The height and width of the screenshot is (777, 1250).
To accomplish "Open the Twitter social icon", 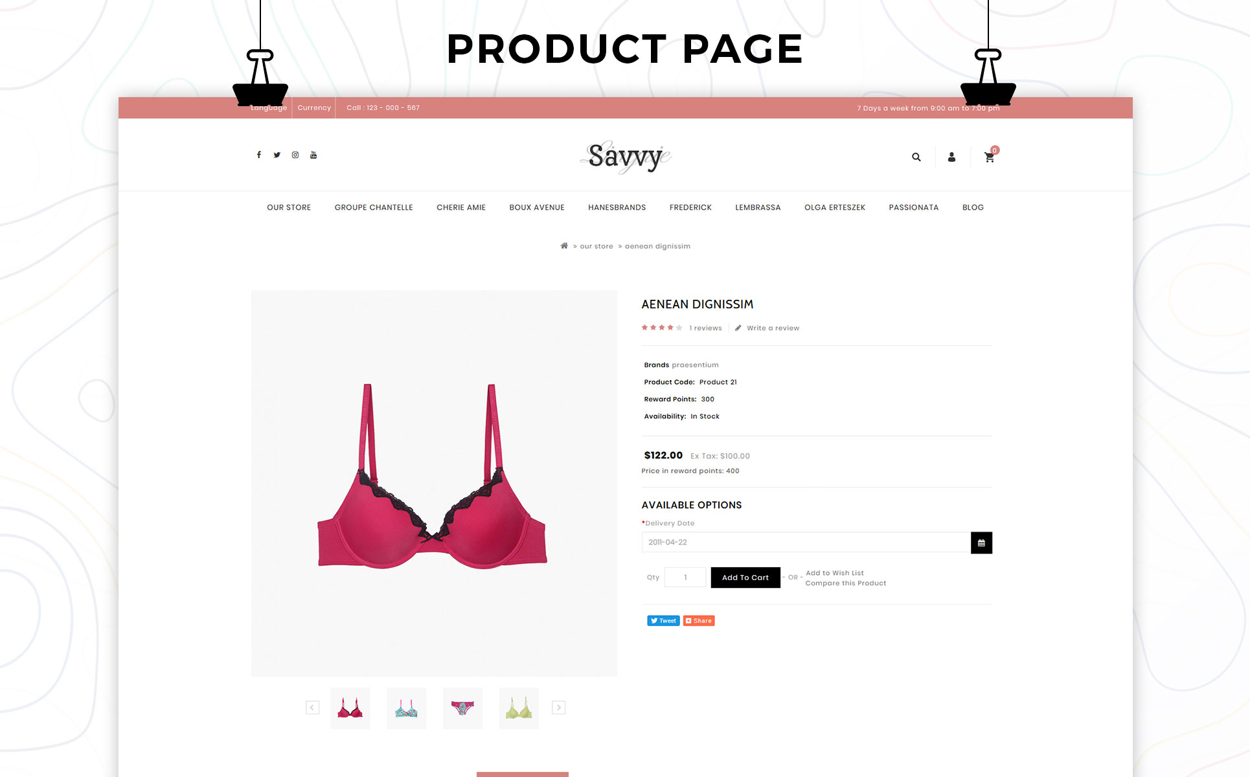I will click(x=277, y=155).
